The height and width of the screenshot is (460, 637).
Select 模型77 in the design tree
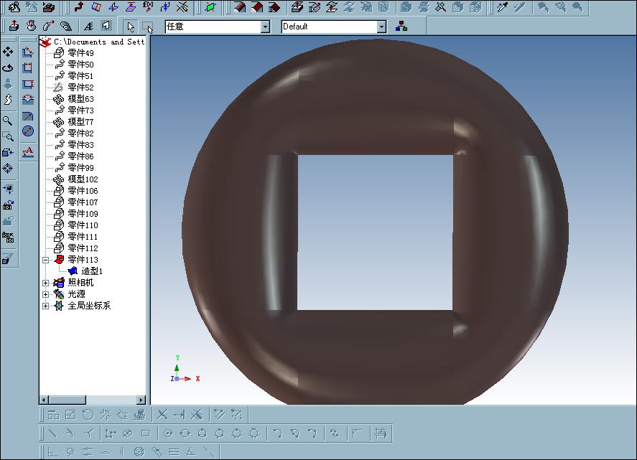point(81,122)
